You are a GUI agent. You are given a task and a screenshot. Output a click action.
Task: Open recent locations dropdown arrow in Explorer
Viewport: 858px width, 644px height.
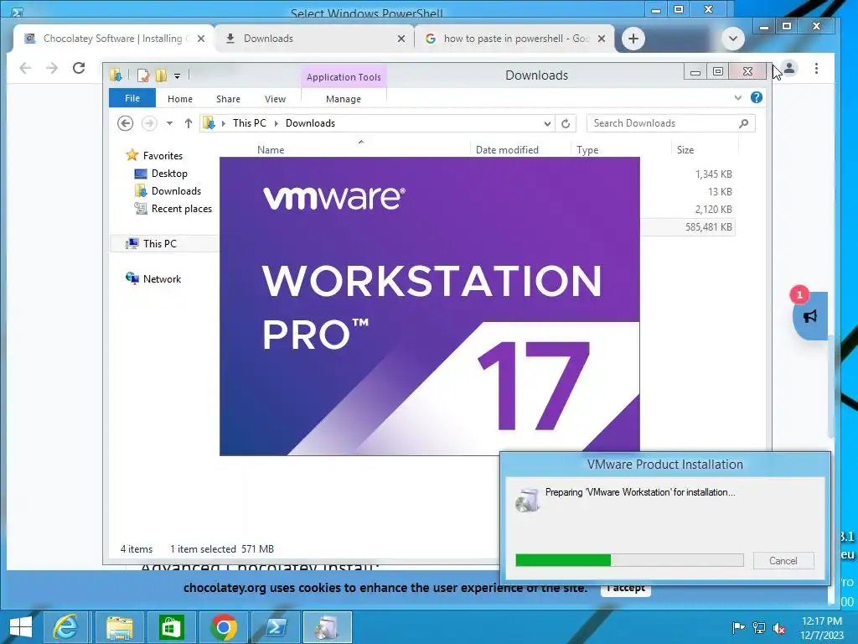169,123
